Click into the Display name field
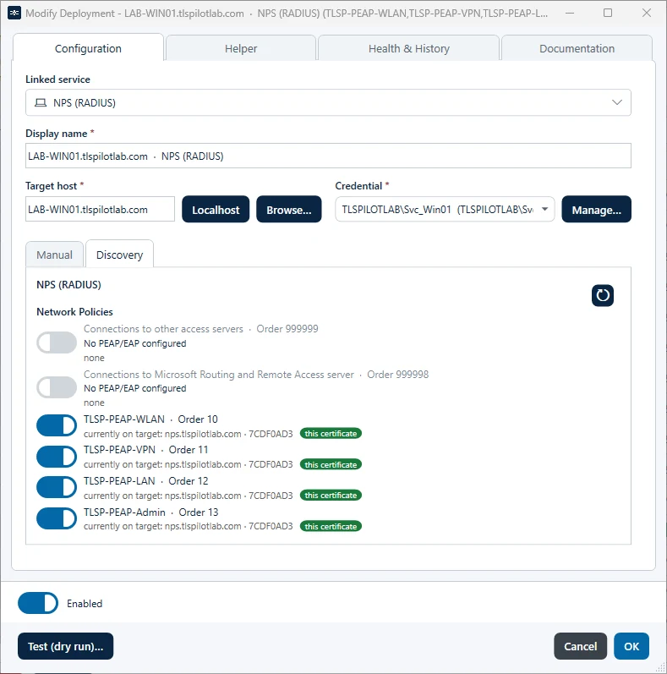This screenshot has width=667, height=674. point(328,156)
